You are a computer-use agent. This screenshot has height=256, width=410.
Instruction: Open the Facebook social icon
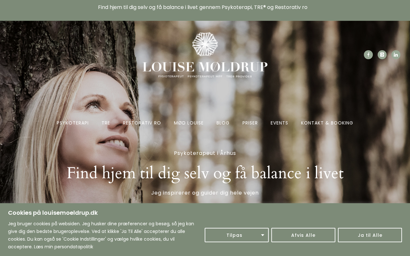(368, 55)
